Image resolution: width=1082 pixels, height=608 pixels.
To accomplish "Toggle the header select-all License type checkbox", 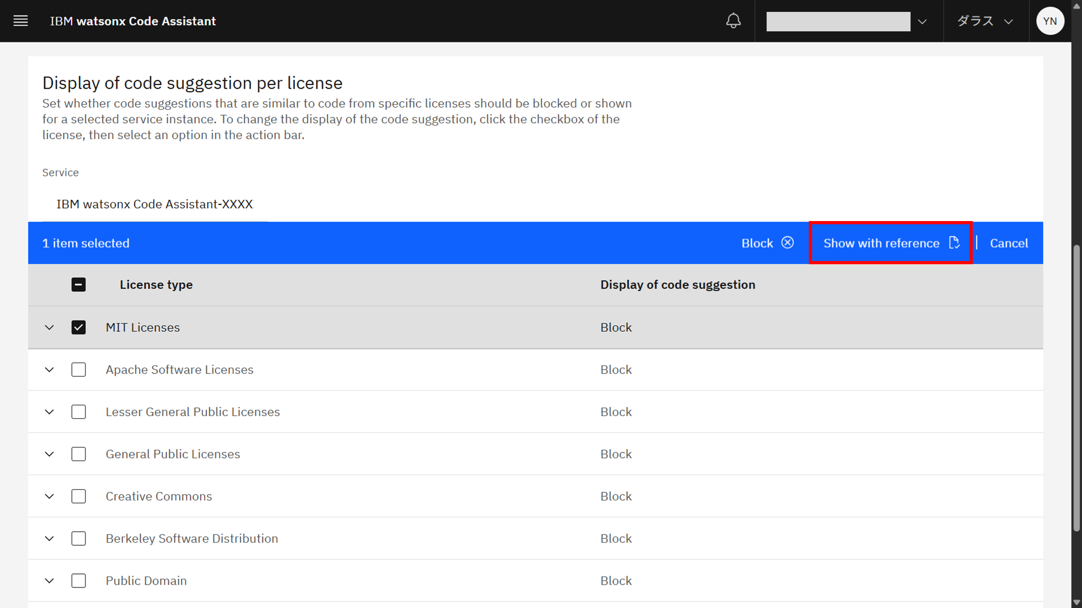I will tap(78, 285).
